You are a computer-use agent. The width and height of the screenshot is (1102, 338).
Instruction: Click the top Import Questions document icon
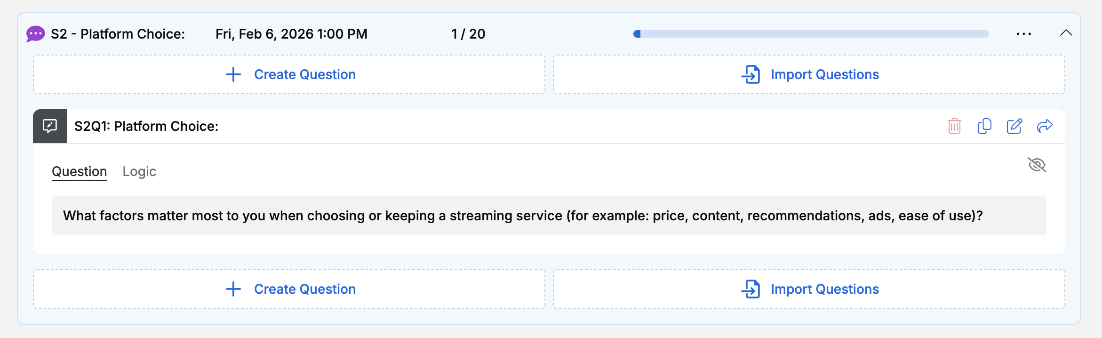pyautogui.click(x=751, y=74)
